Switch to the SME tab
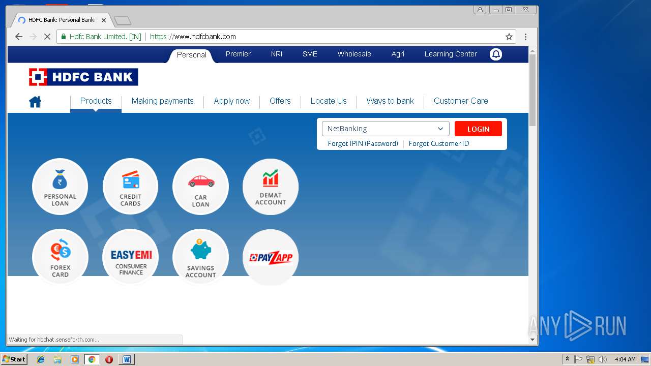This screenshot has width=651, height=366. point(310,54)
